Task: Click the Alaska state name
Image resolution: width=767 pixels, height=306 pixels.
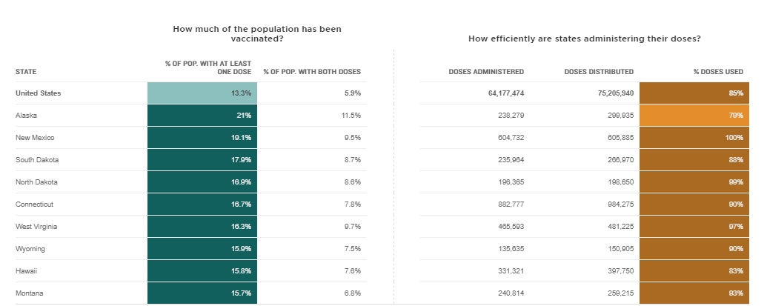Action: [x=26, y=116]
